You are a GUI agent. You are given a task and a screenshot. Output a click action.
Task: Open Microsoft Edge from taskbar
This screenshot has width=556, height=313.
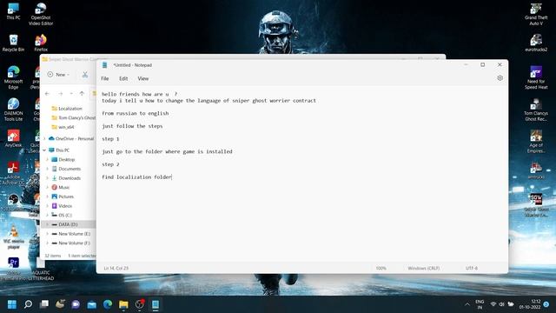[108, 304]
